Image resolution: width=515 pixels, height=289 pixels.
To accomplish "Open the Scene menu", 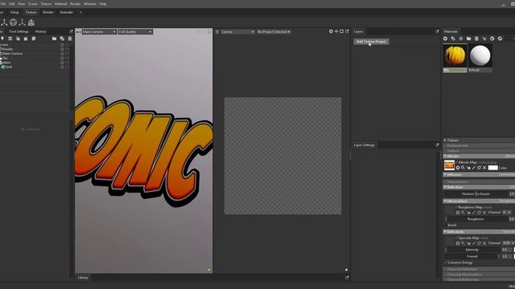I will click(33, 4).
